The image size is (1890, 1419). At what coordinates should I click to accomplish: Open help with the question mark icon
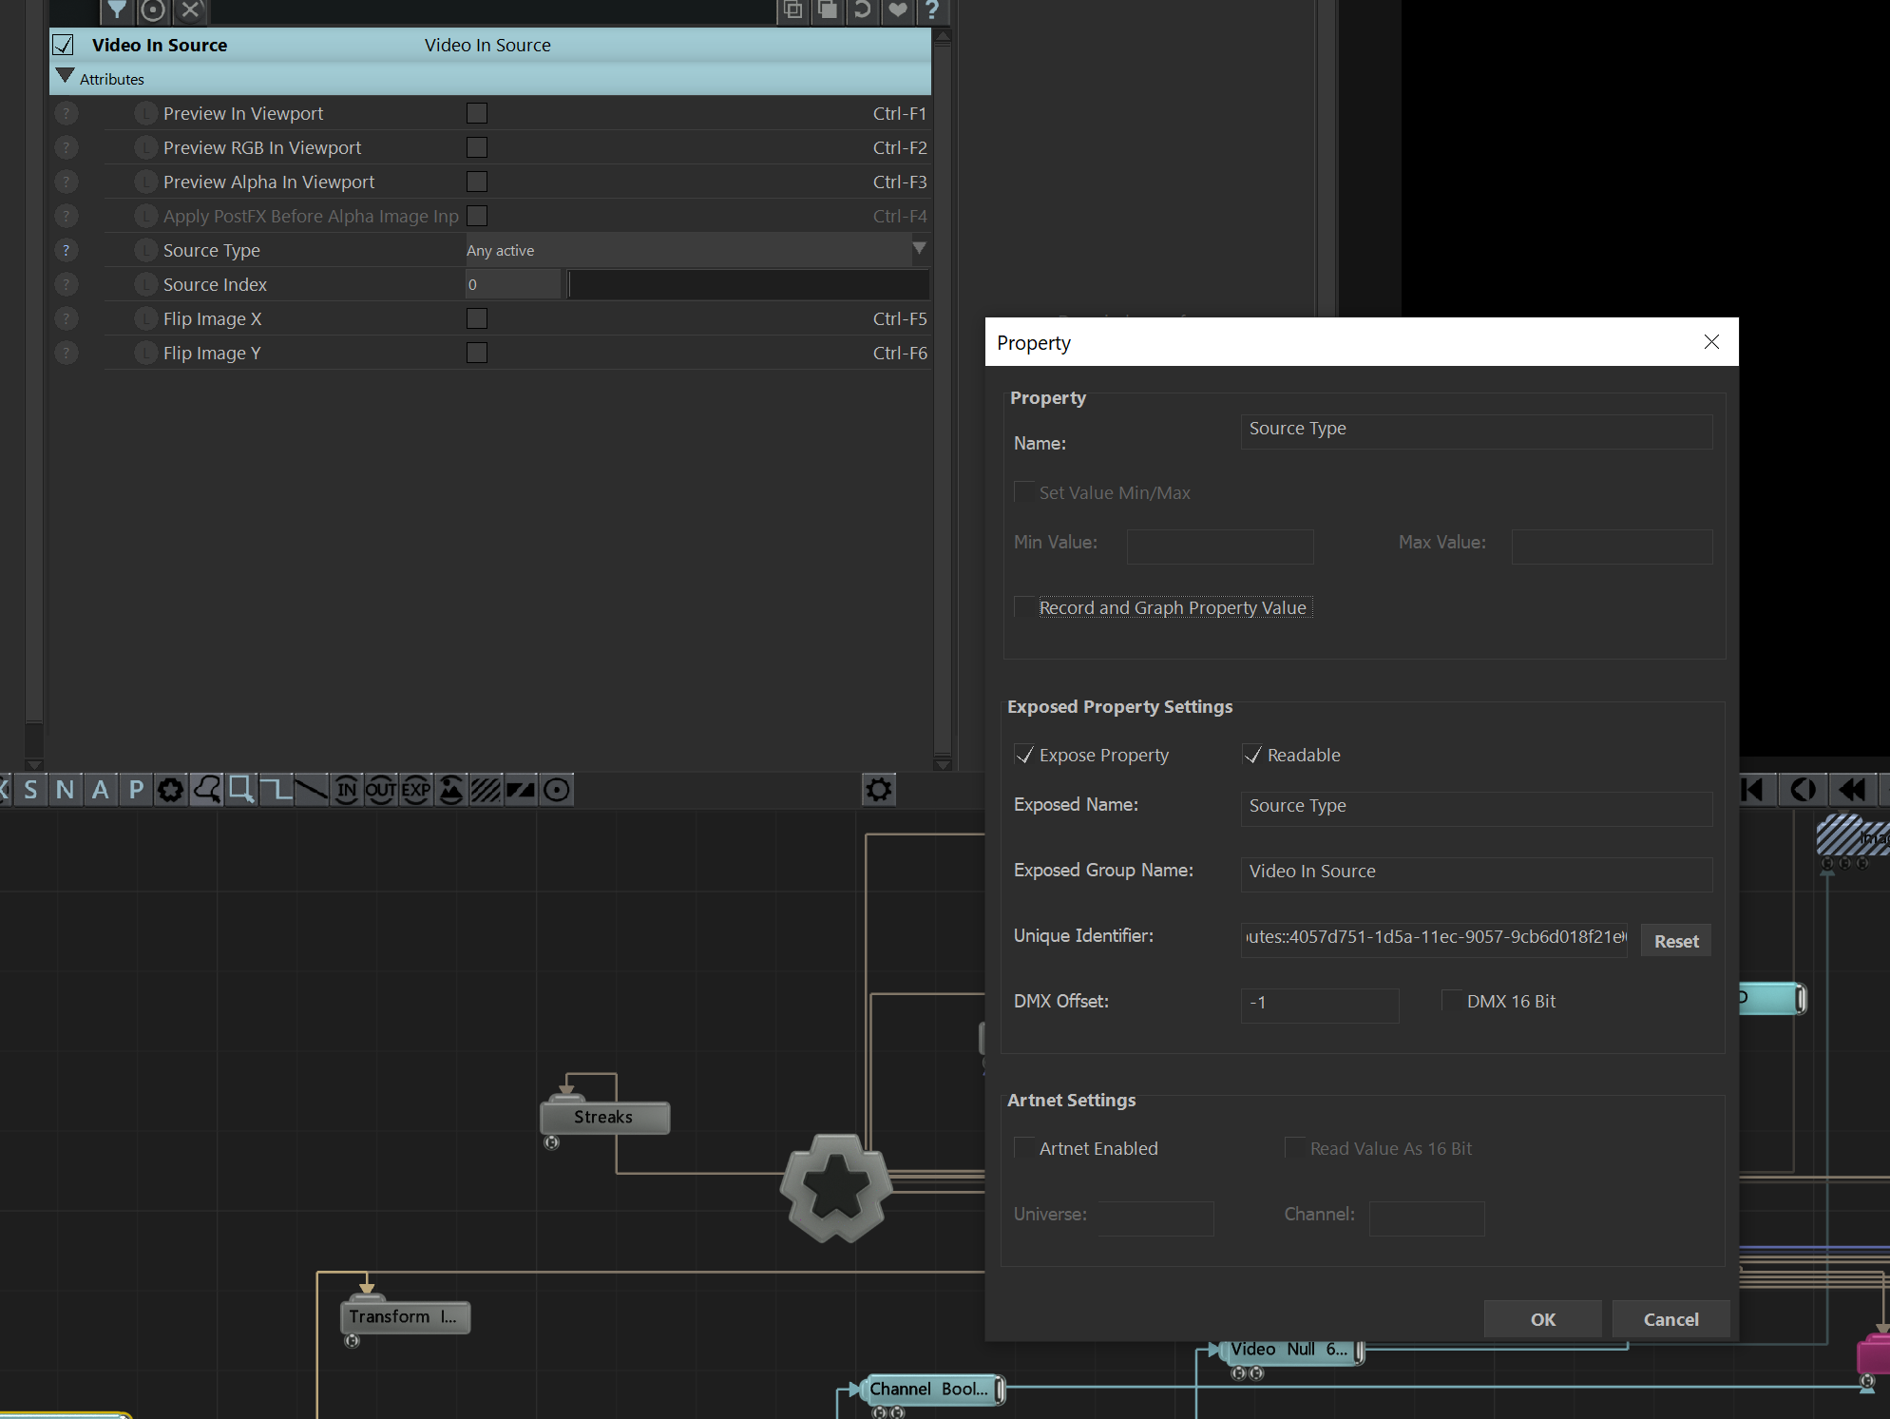click(x=932, y=10)
